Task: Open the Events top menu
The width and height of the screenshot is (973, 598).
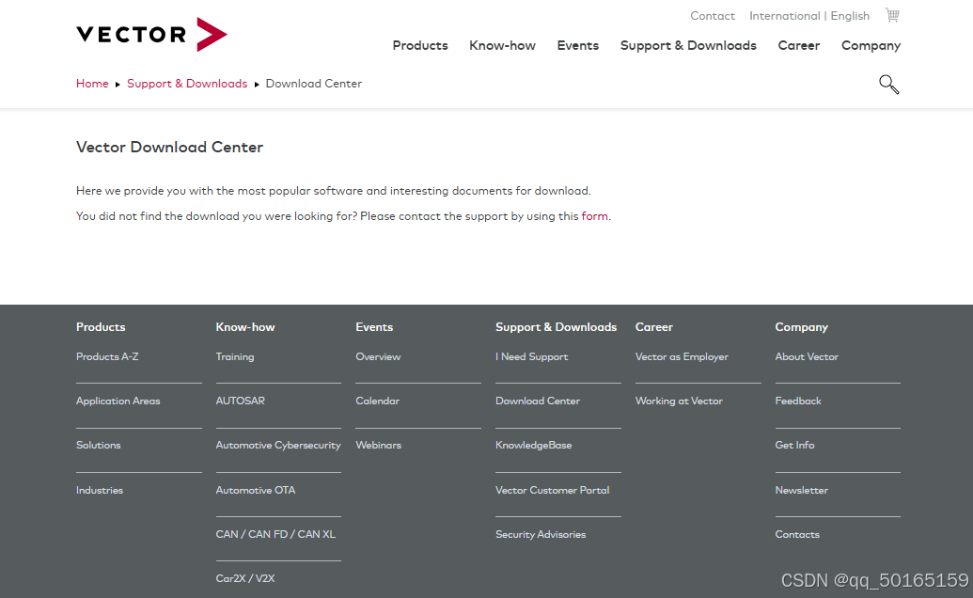Action: (x=578, y=45)
